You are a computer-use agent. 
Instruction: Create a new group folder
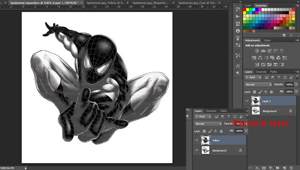point(277,168)
